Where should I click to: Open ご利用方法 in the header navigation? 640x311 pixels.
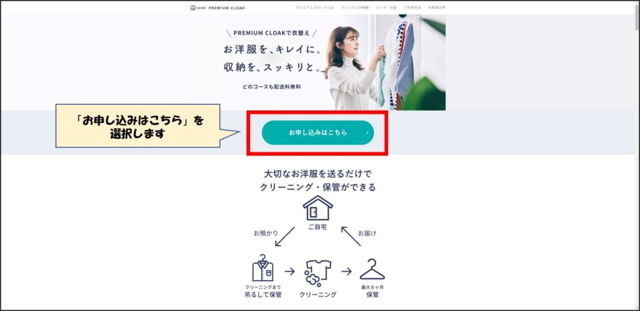point(412,7)
